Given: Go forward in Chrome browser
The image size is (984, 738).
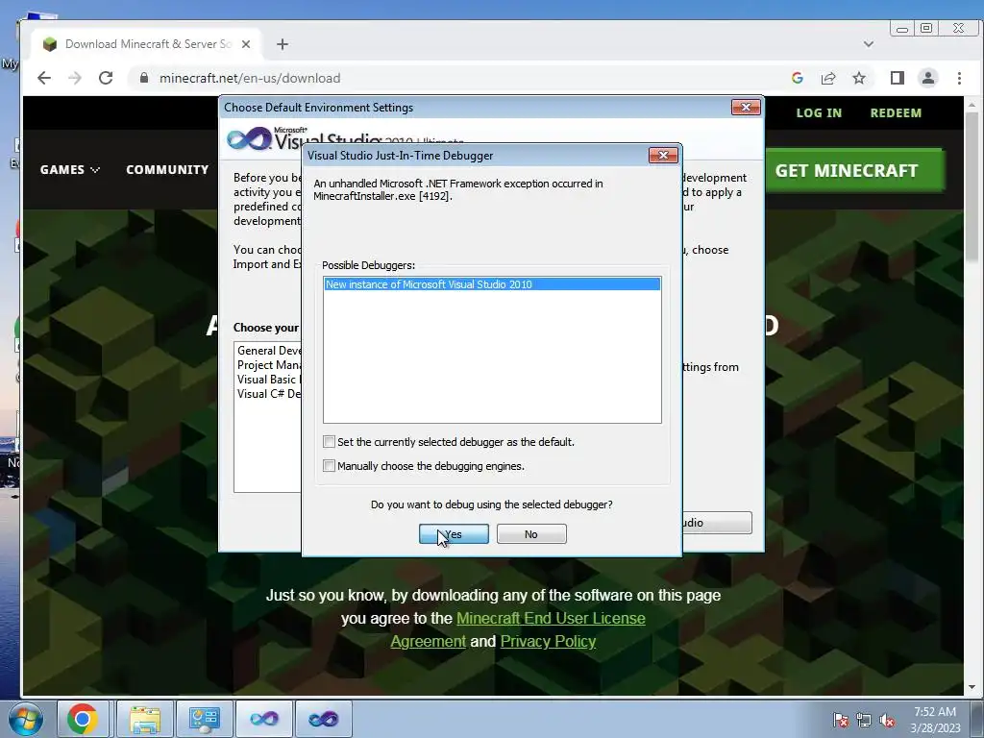Looking at the screenshot, I should point(75,78).
